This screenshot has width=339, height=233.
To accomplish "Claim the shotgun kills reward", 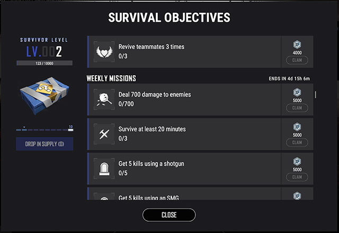I will [297, 177].
